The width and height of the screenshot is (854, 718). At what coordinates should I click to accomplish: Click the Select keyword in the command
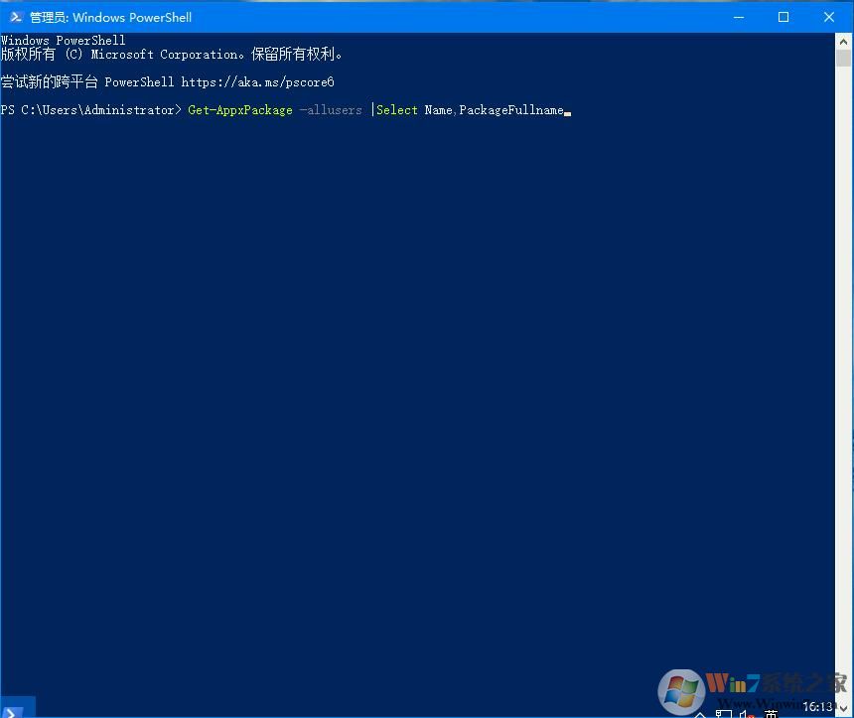point(397,110)
